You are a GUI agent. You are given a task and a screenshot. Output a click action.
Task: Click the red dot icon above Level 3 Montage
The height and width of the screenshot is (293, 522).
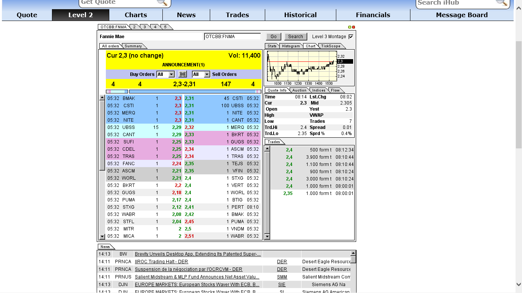tap(353, 27)
